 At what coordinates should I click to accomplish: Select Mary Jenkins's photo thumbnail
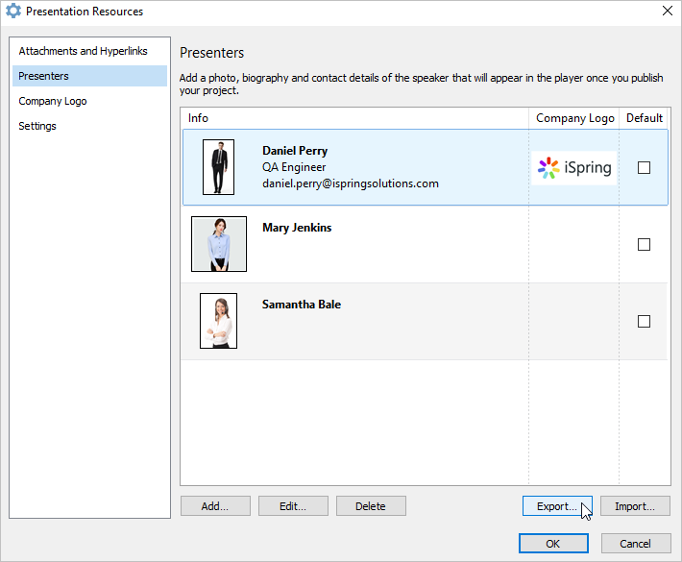(x=219, y=244)
